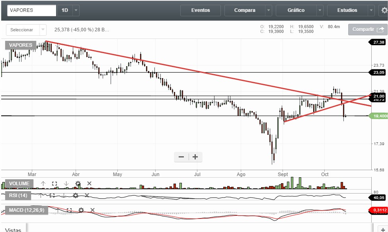Select the VOLUME panel label
The height and width of the screenshot is (232, 388).
point(19,184)
